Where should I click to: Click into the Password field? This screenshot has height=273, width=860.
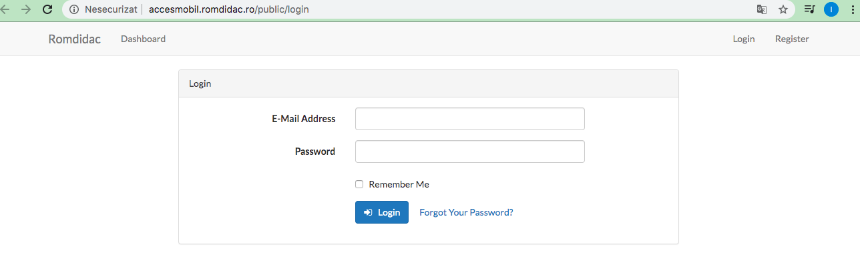(470, 152)
